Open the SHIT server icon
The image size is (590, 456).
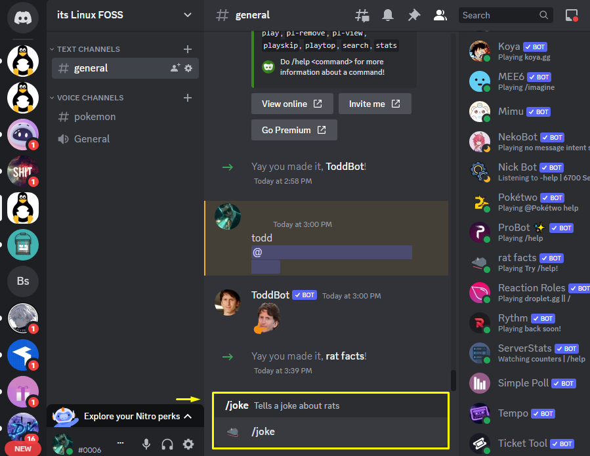[23, 171]
